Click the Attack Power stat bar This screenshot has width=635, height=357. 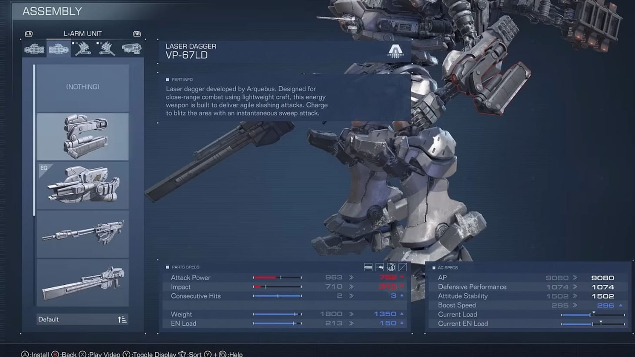pos(278,277)
